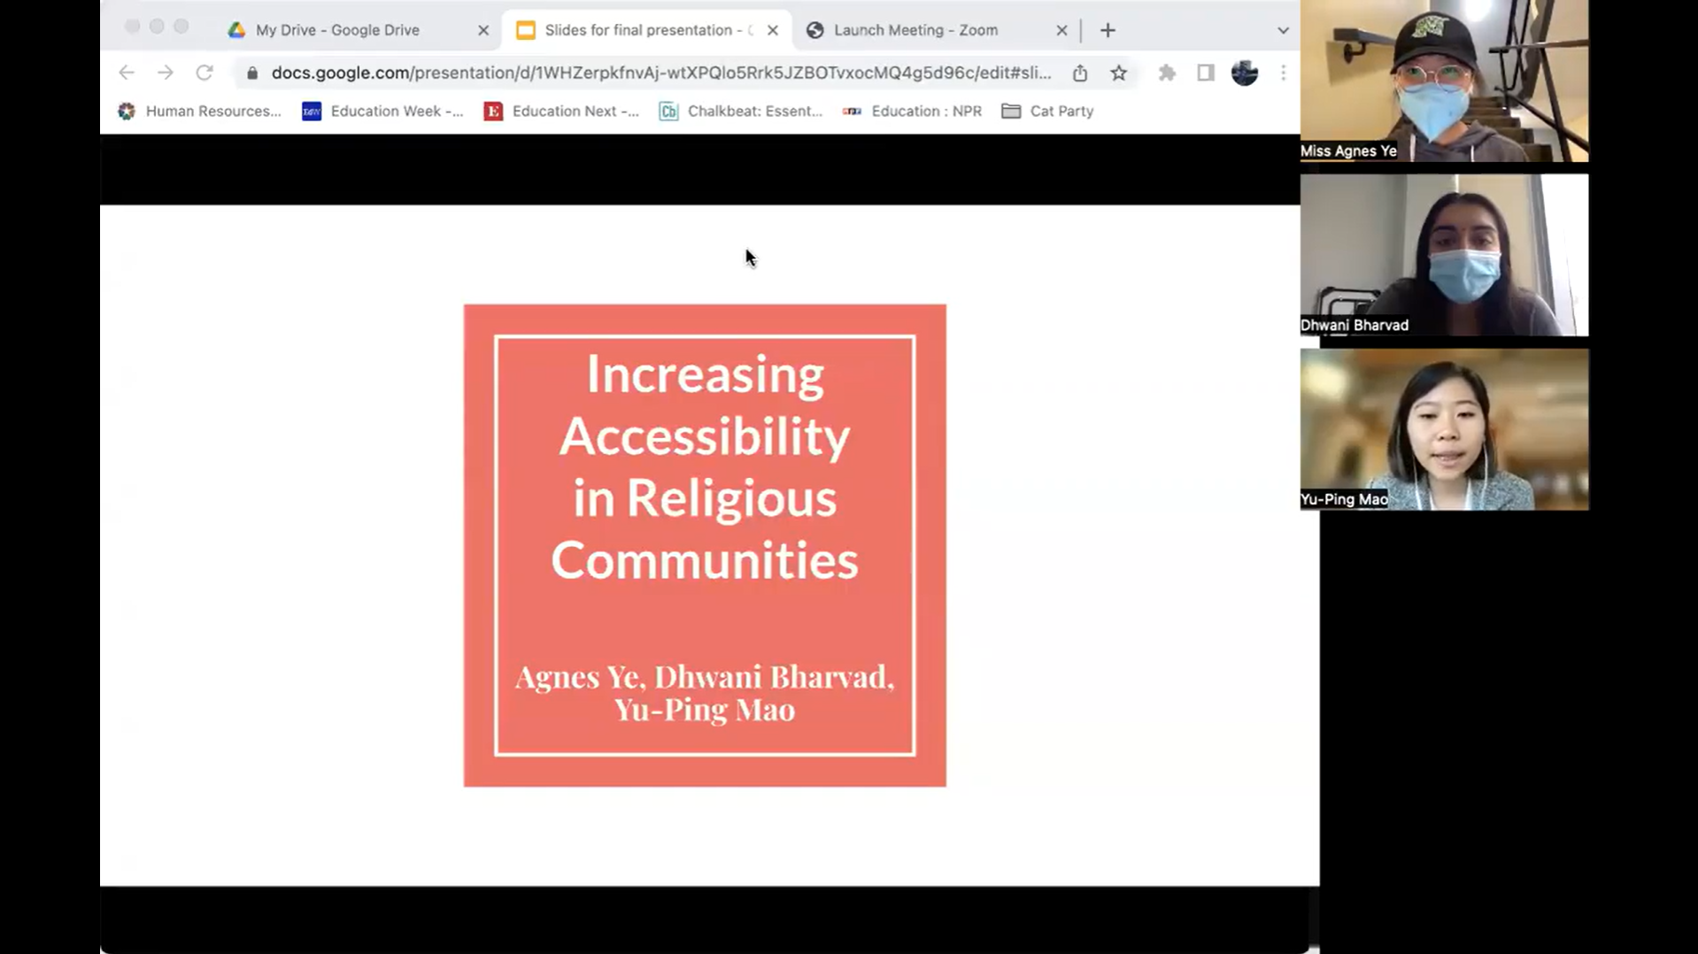Click the site security lock icon
The height and width of the screenshot is (954, 1698).
point(251,73)
